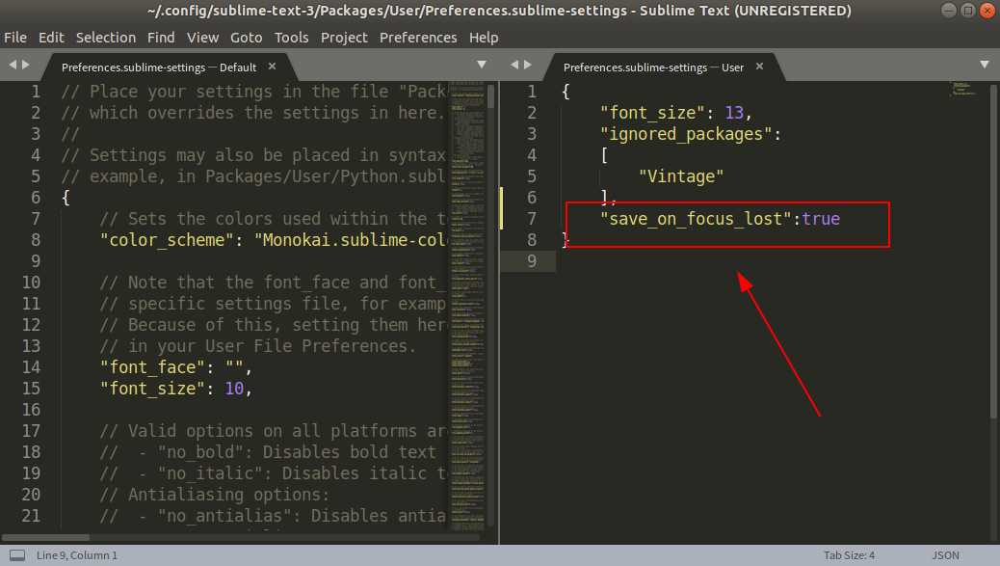Click line number 9 in right gutter
Viewport: 1000px width, 566px height.
(x=531, y=261)
